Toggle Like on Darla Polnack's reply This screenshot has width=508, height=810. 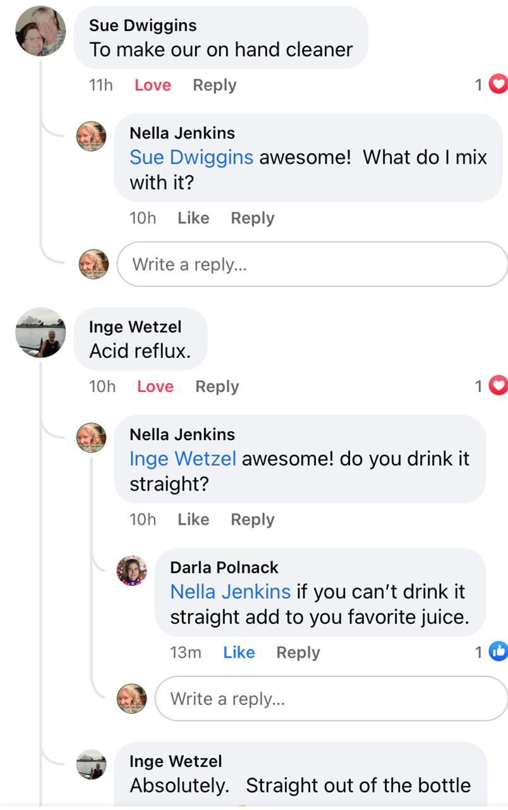pyautogui.click(x=239, y=653)
